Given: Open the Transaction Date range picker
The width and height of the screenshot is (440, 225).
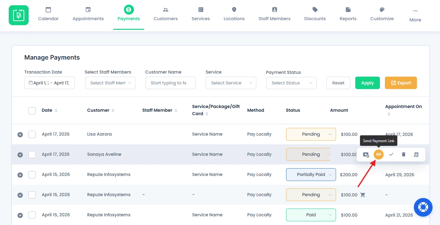Looking at the screenshot, I should coord(50,83).
